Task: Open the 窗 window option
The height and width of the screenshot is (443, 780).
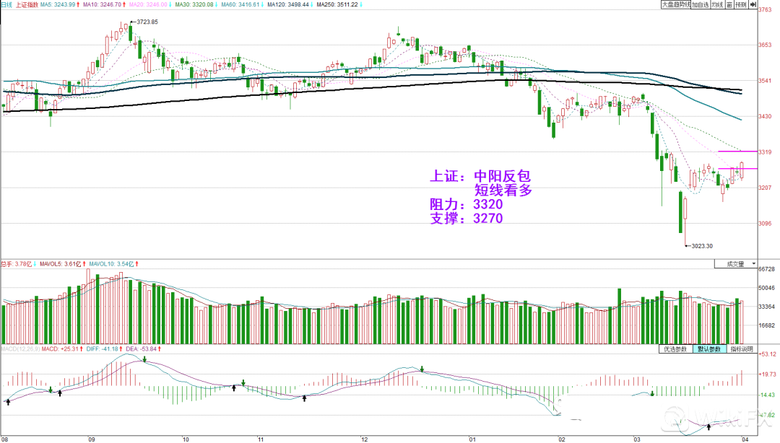Action: tap(729, 5)
